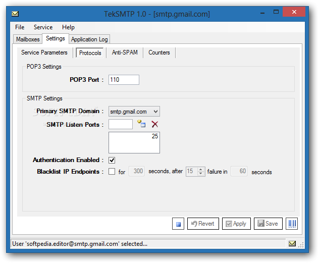Click the empty SMTP Listen Ports input field
Viewport: 319px width, 263px height.
121,124
